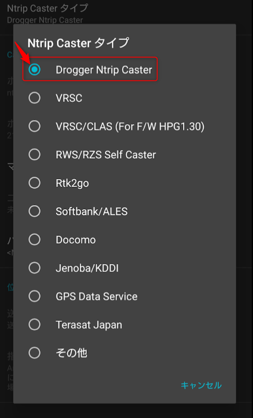Pick GPS Data Service radio button
Screen dimensions: 253x418
coord(35,296)
